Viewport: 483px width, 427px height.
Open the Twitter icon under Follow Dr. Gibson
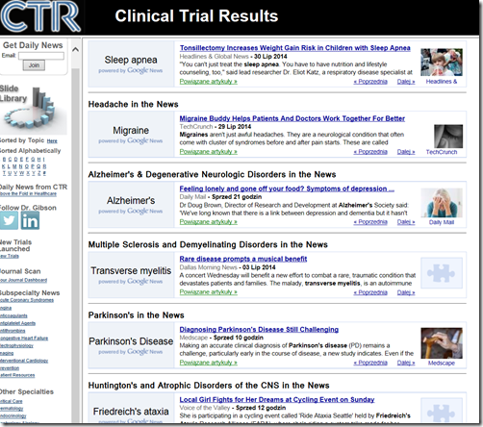pos(9,220)
